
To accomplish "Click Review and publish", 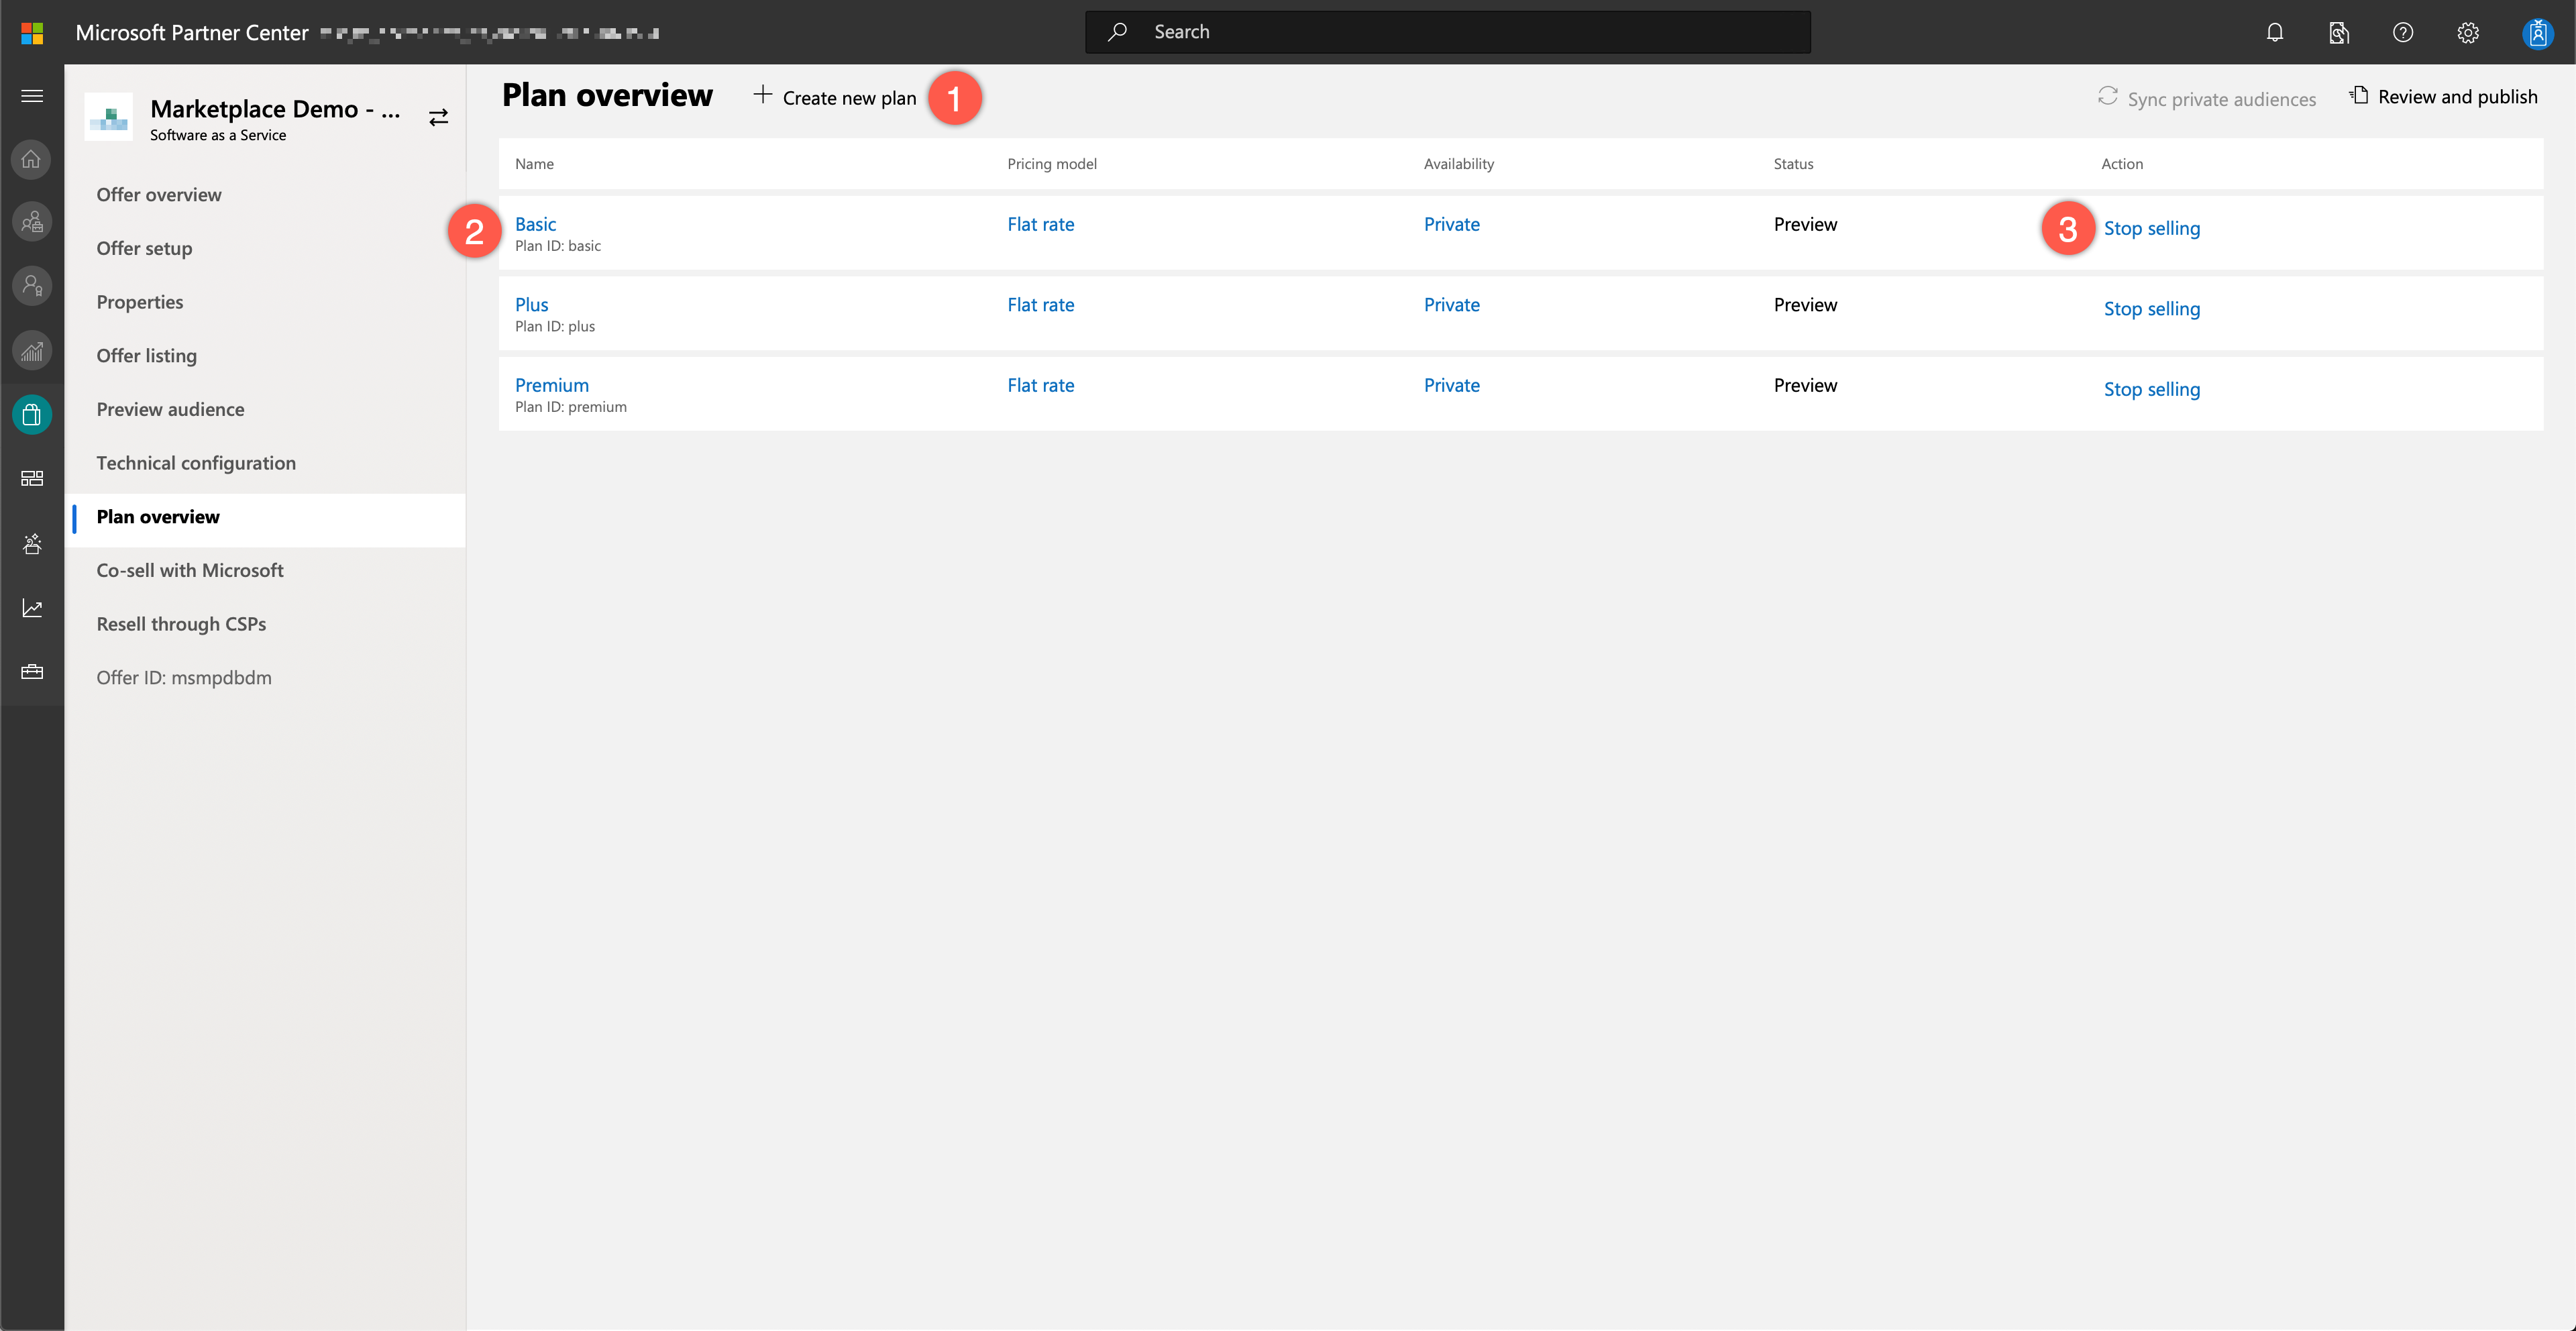I will click(2443, 97).
